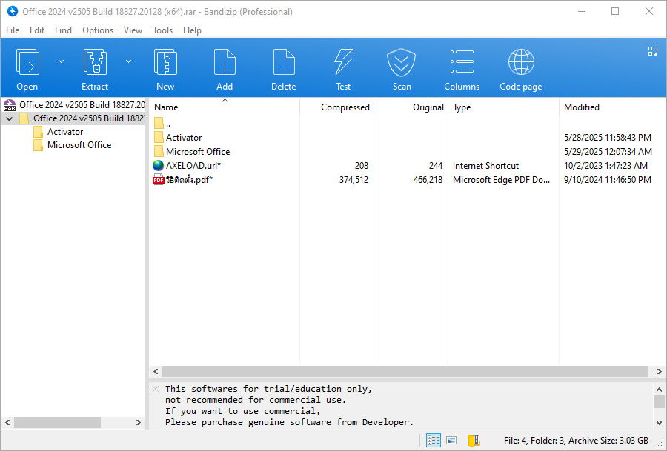Screen dimensions: 667x451
Task: Close the archive comment pane
Action: (156, 389)
